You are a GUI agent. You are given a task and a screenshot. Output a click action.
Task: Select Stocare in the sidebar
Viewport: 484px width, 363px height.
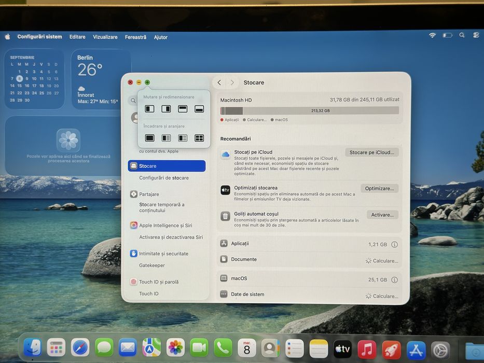167,166
